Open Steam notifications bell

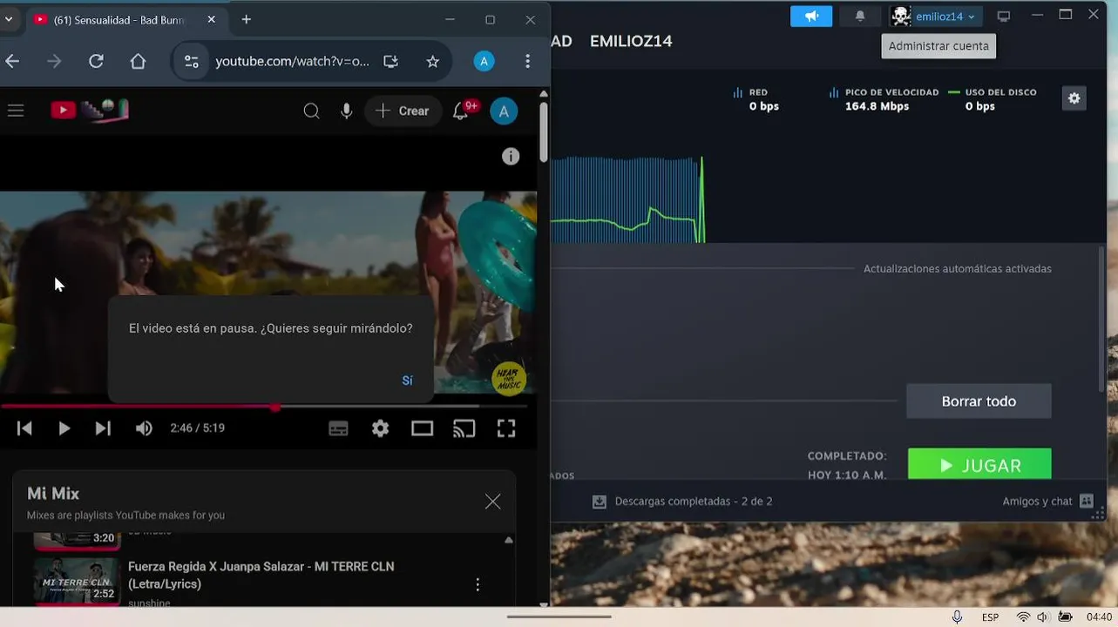click(860, 16)
